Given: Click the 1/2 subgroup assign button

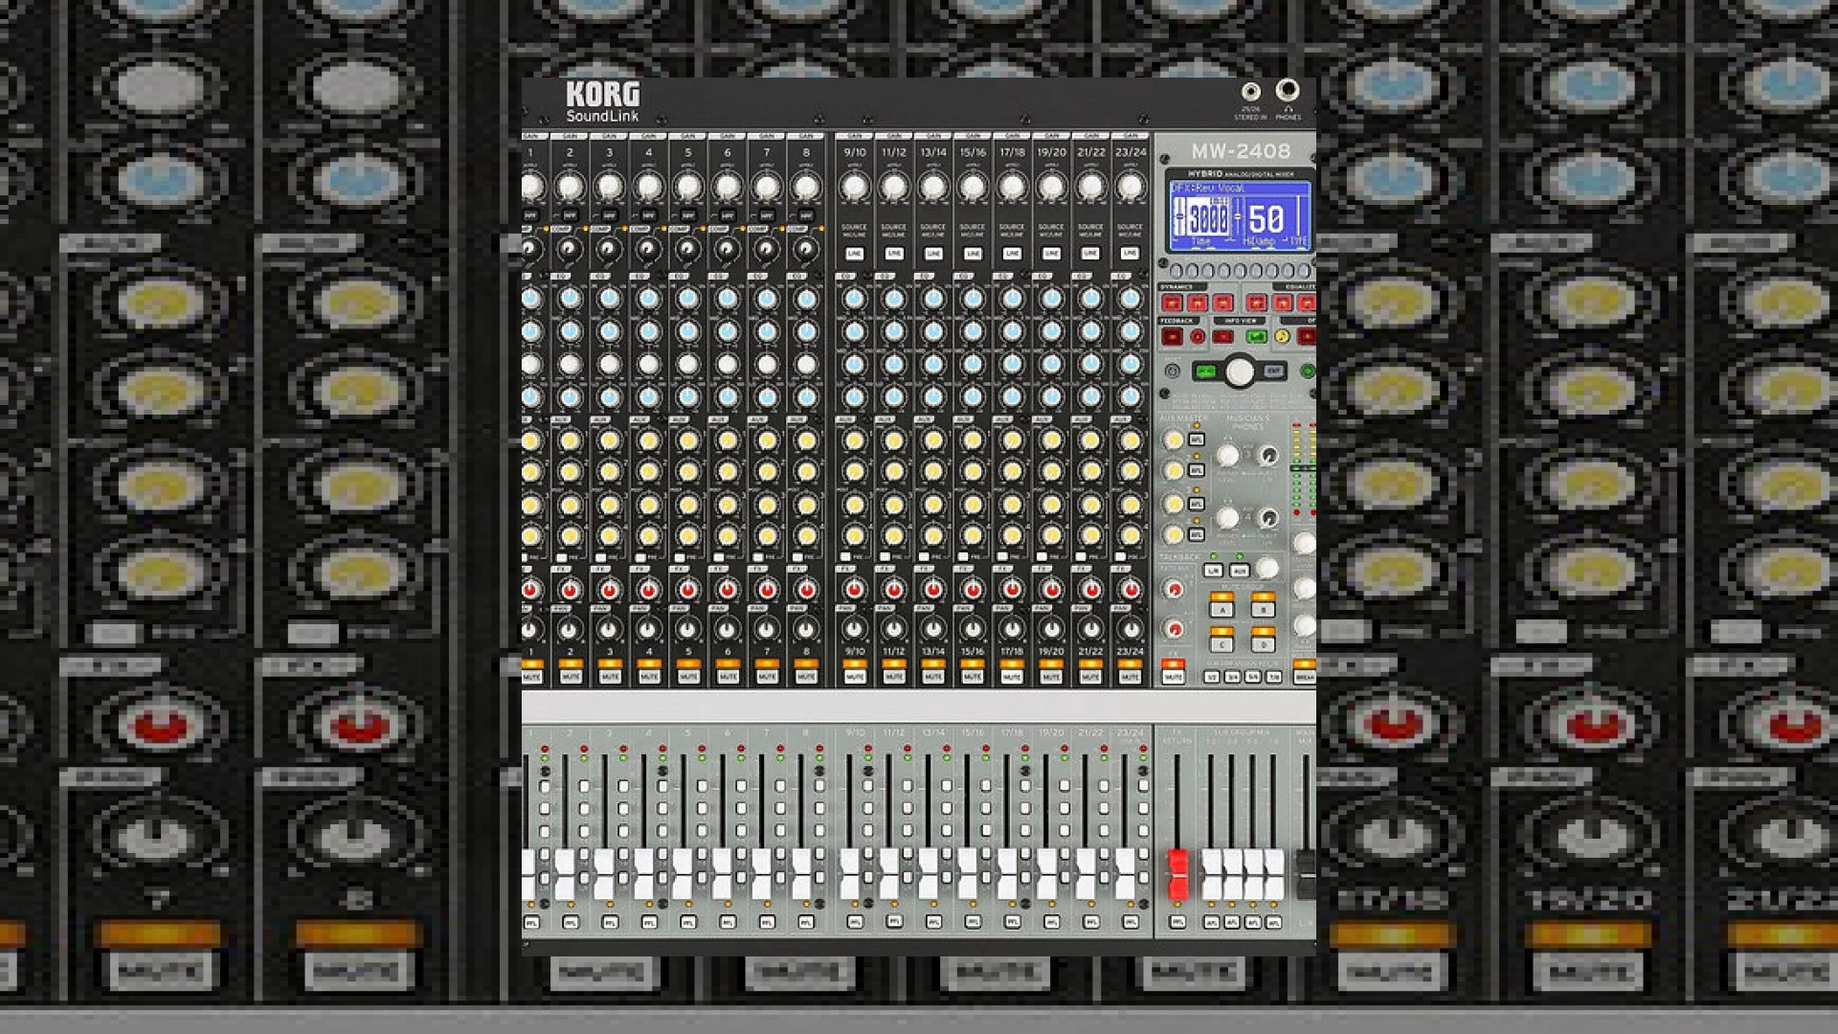Looking at the screenshot, I should [1212, 677].
